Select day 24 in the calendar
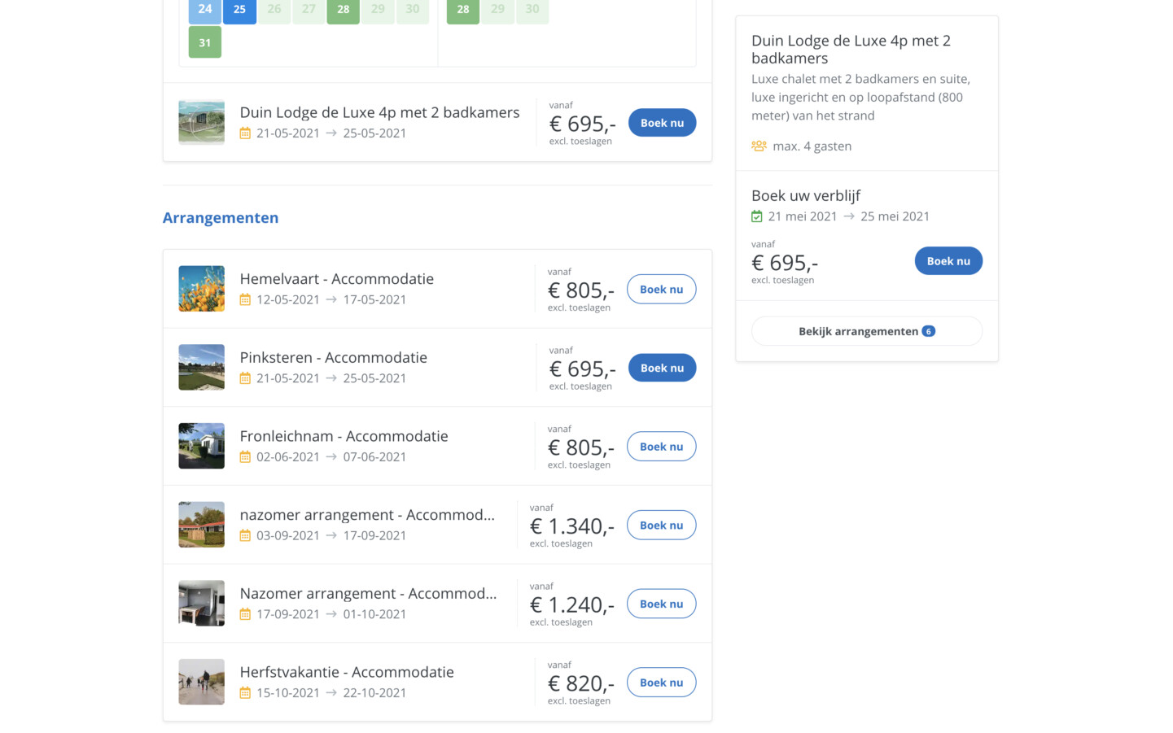The image size is (1173, 733). (x=205, y=10)
